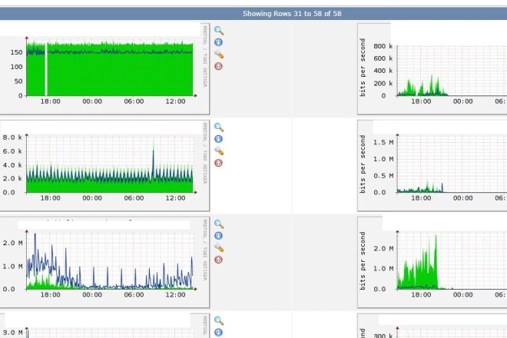Export CSV for the 0–150 axis graph
This screenshot has height=338, width=507.
click(219, 42)
